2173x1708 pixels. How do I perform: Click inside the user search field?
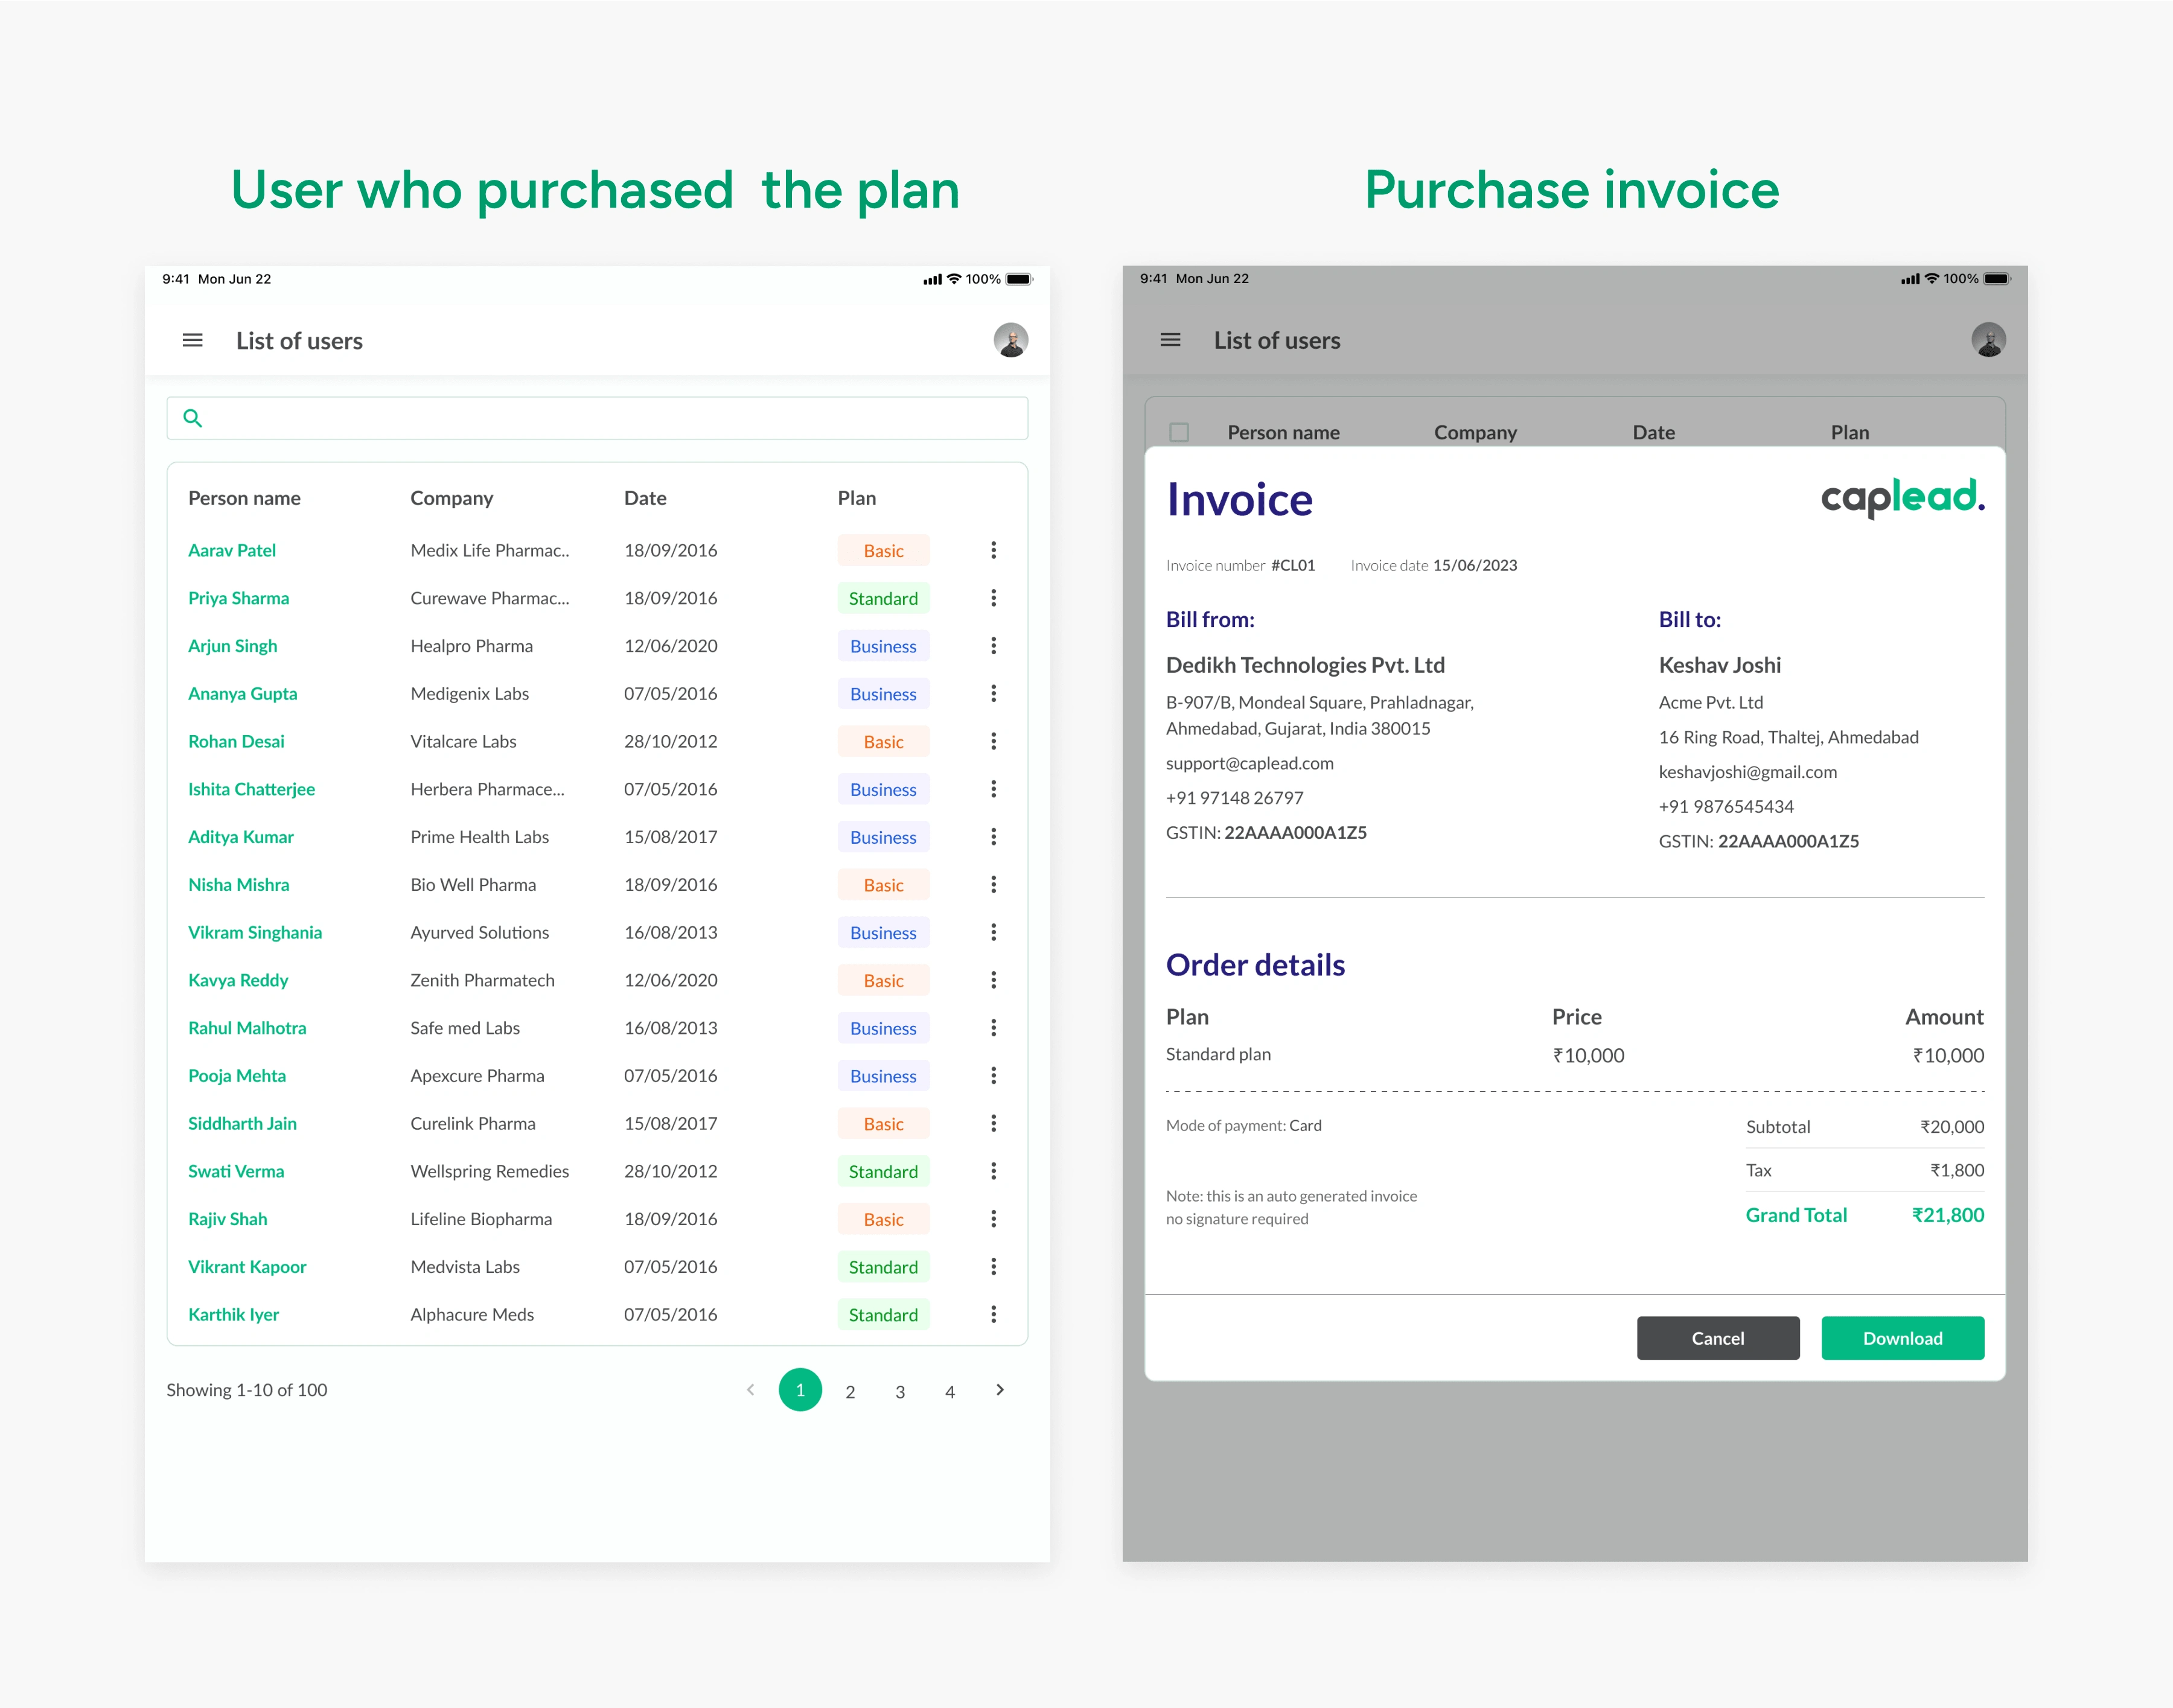(597, 418)
